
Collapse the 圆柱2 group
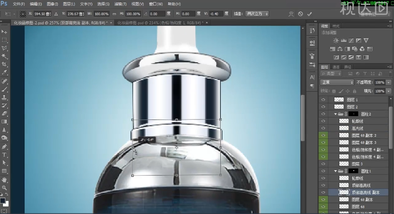(336, 114)
